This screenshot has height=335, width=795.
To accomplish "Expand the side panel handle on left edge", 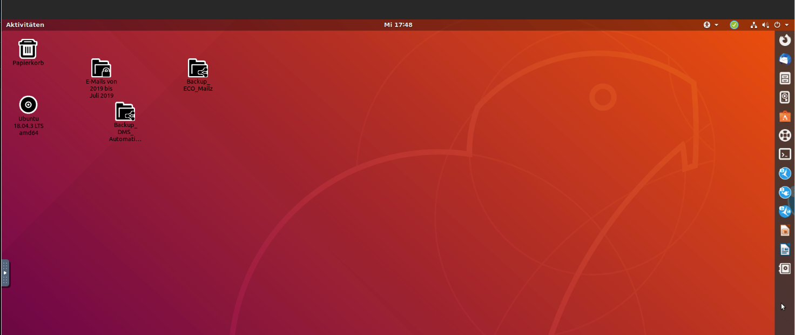I will pos(5,273).
